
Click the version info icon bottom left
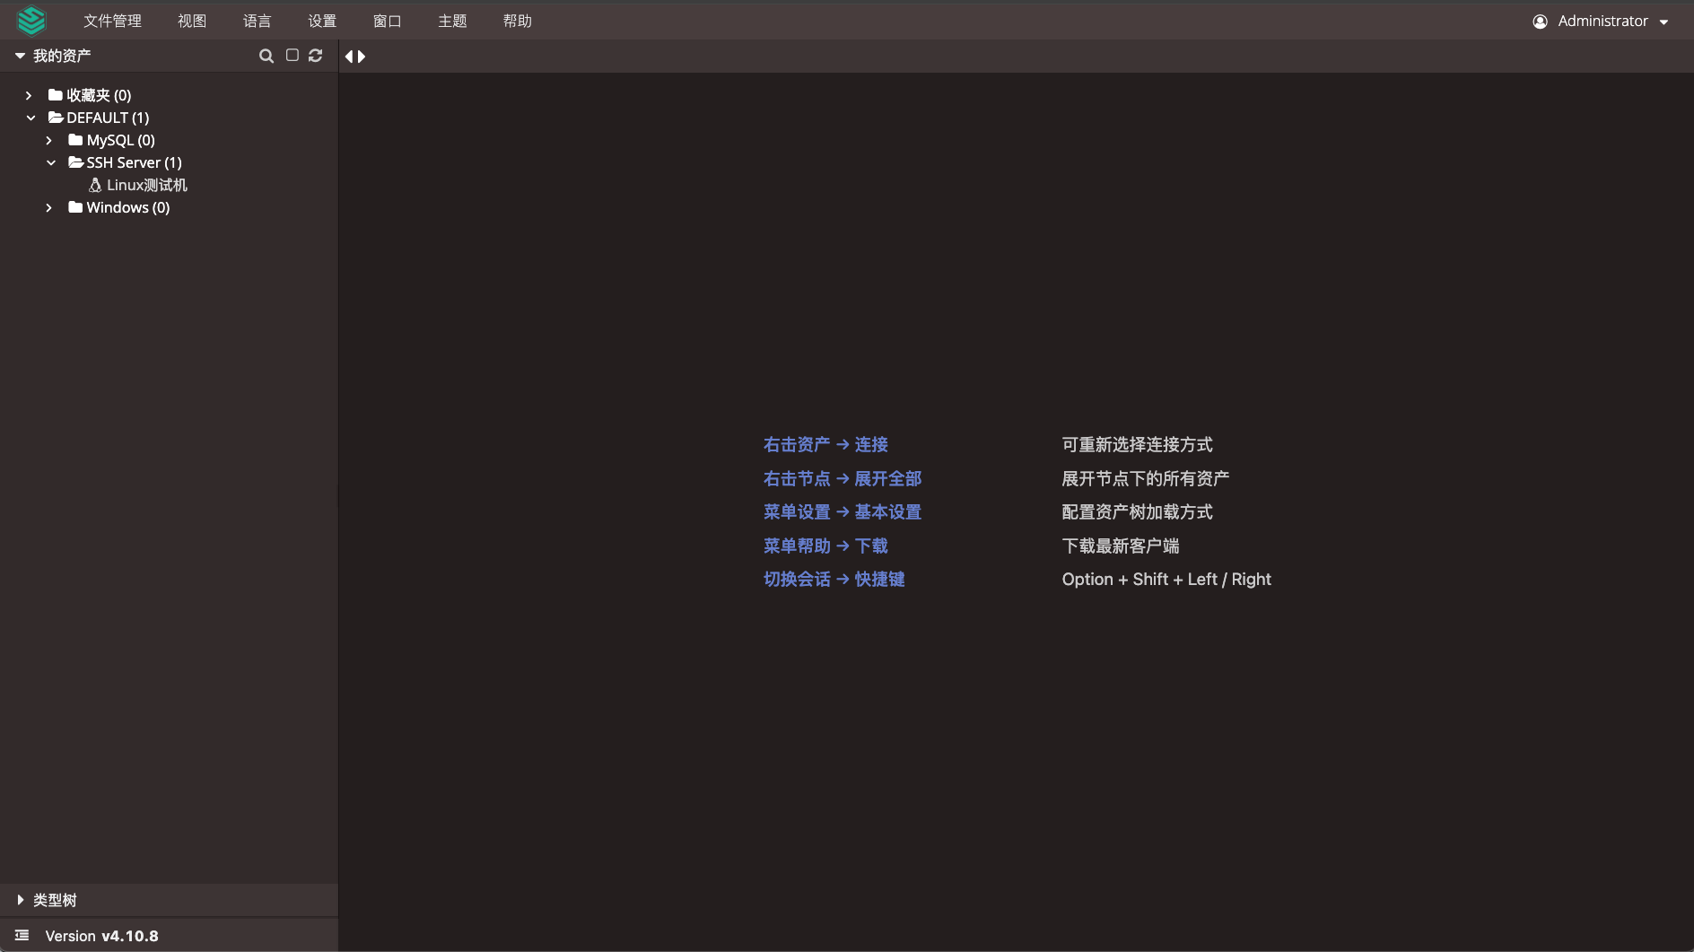[x=21, y=935]
